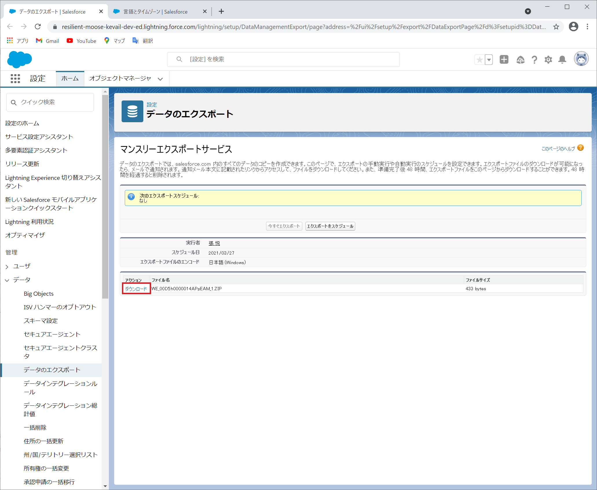Open the setup gear icon menu

click(x=548, y=60)
